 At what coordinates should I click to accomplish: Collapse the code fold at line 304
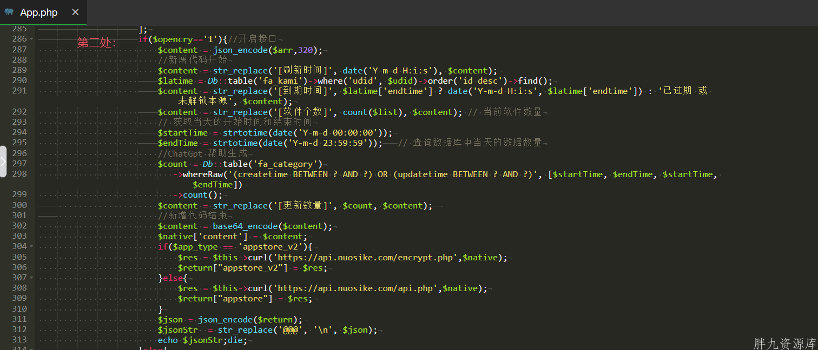31,247
